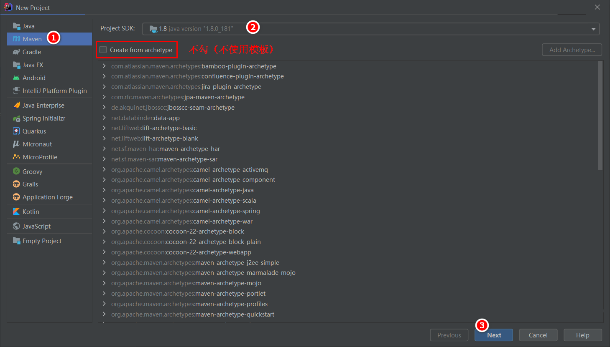The width and height of the screenshot is (610, 347).
Task: Click the Kotlin icon
Action: click(x=16, y=212)
